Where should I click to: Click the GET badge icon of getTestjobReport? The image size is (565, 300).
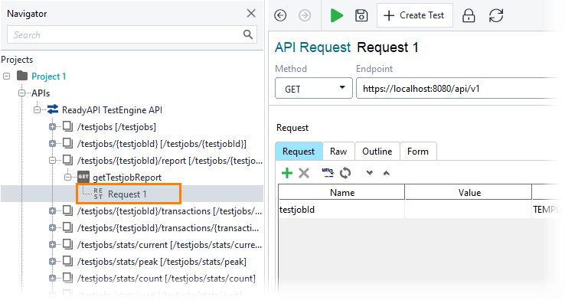[83, 177]
